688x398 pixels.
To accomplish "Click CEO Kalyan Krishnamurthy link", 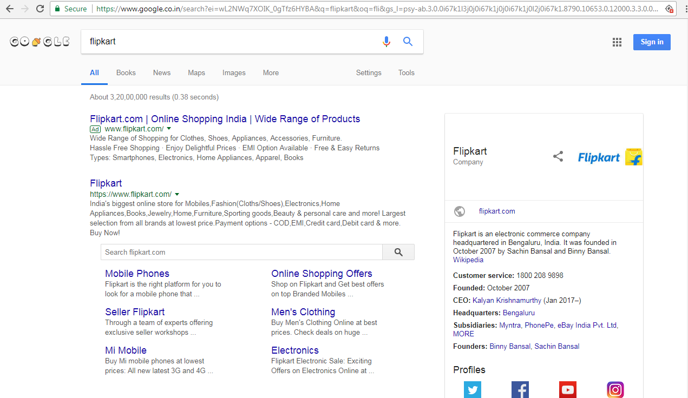I will [x=507, y=300].
